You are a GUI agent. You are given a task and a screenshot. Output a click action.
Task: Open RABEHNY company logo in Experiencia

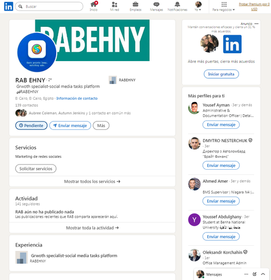click(x=21, y=258)
